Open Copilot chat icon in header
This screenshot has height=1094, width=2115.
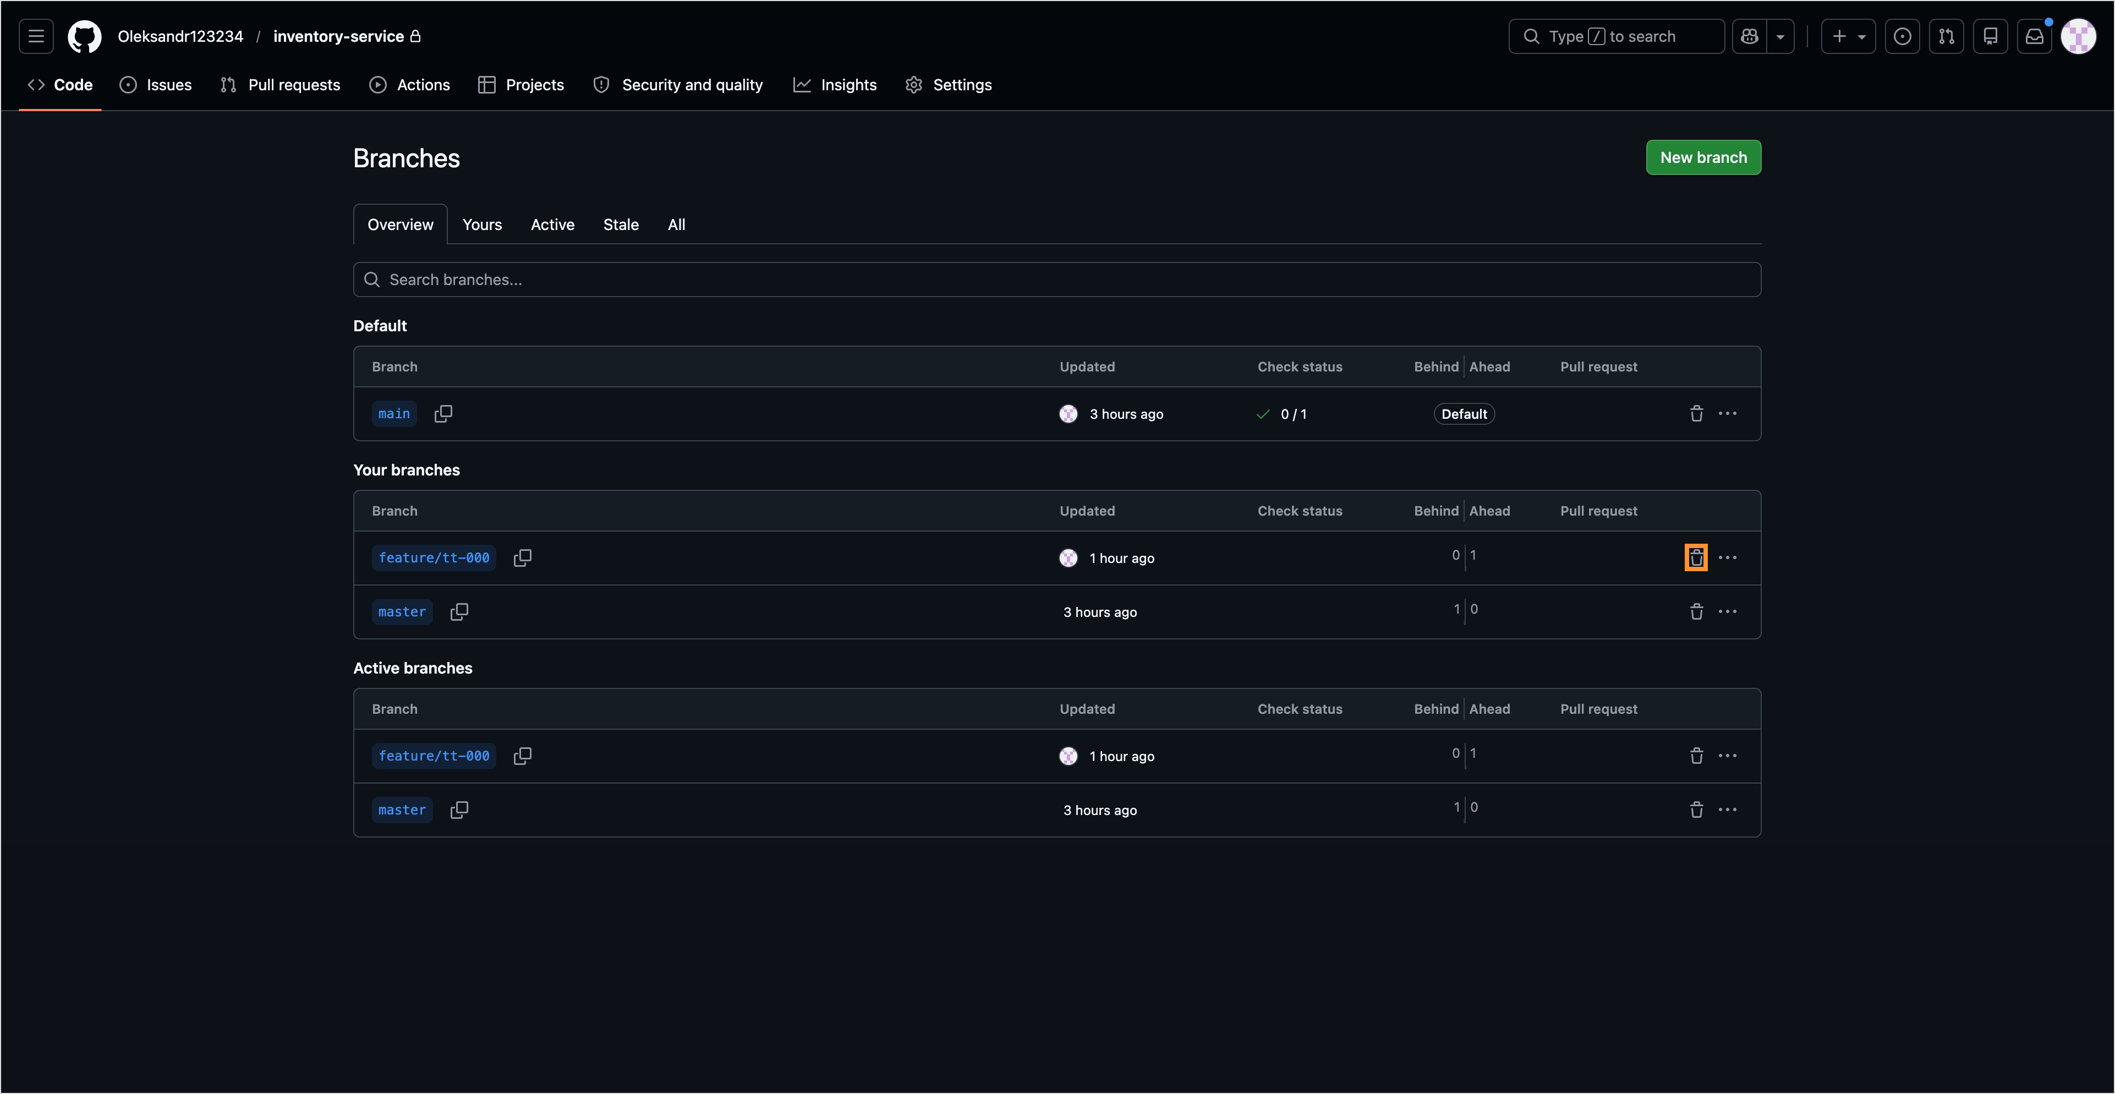1750,36
